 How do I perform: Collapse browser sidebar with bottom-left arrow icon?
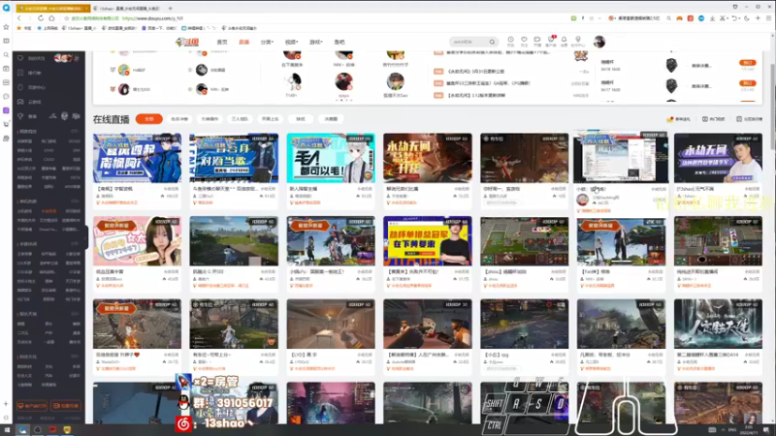pyautogui.click(x=6, y=418)
